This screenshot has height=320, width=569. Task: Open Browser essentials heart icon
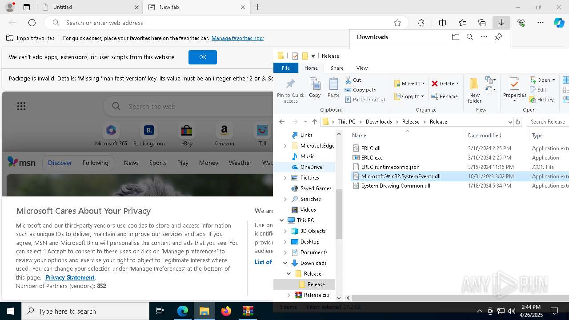click(x=521, y=23)
